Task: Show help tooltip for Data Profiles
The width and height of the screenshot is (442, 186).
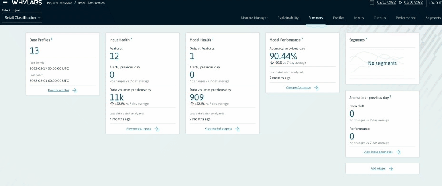Action: coord(52,39)
